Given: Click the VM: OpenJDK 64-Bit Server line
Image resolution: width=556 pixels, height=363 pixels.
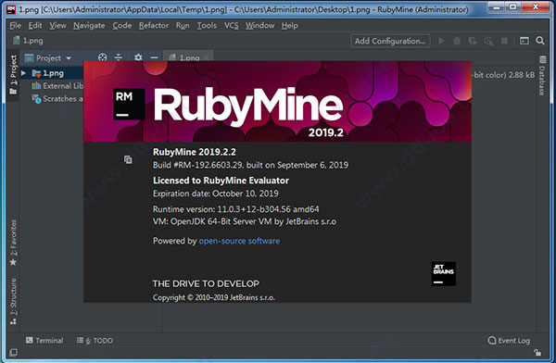Looking at the screenshot, I should point(245,221).
